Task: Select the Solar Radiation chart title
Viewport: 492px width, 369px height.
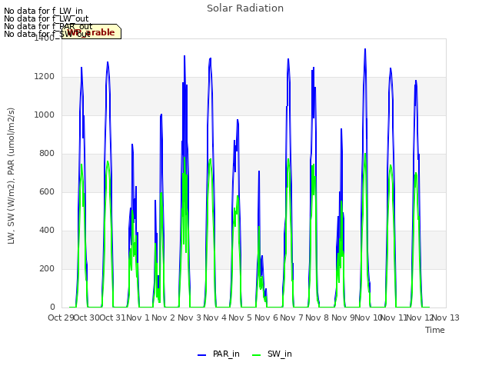Action: point(245,8)
